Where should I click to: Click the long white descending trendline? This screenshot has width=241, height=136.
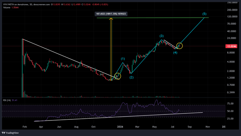pos(71,59)
